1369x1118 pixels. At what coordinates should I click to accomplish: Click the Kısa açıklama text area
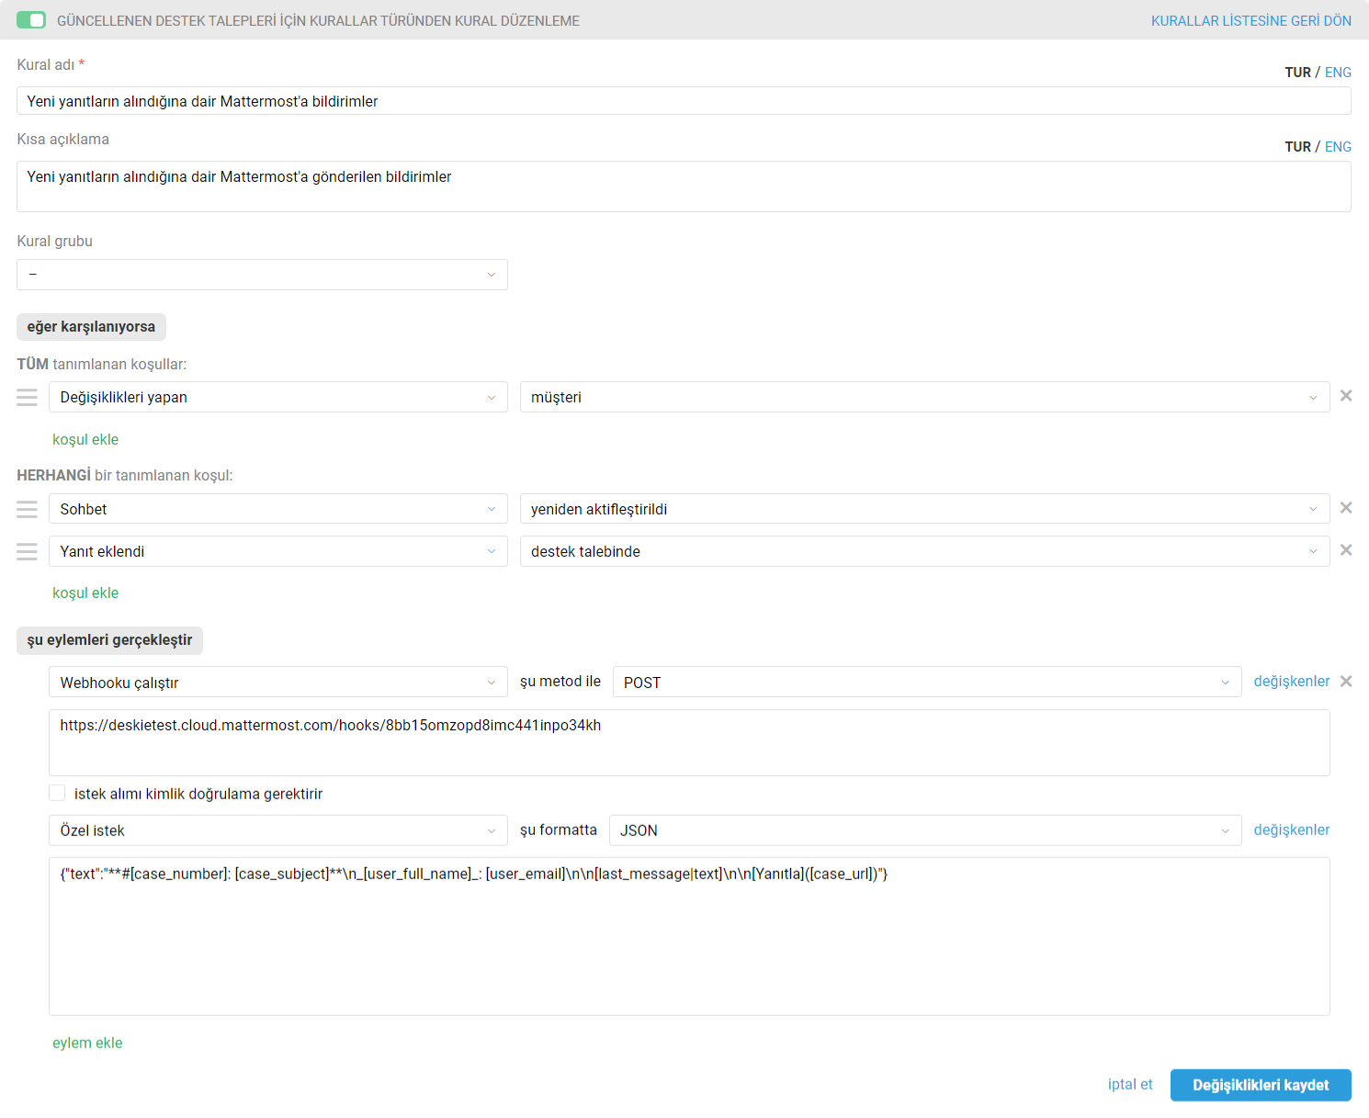[x=684, y=186]
